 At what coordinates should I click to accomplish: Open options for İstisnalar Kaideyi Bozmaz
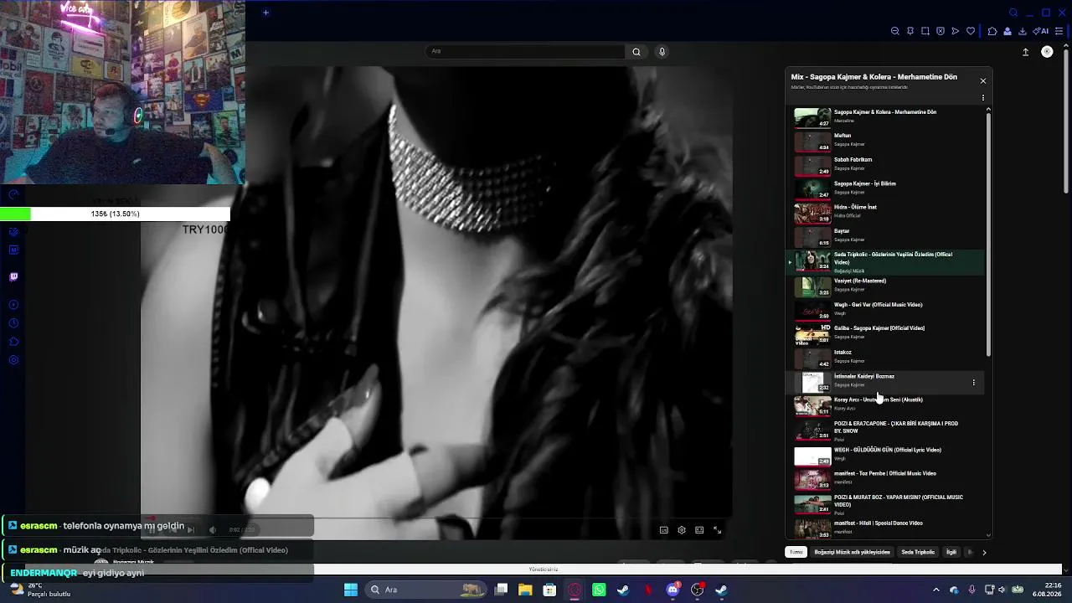click(x=973, y=383)
